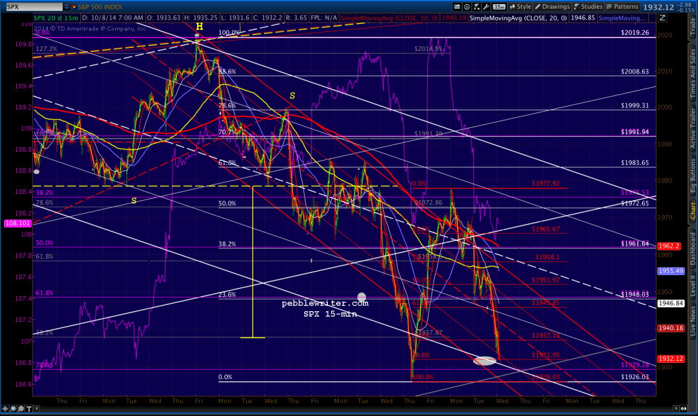Activate the zoom-in magnifier tool
Screen dimensions: 698x416
pyautogui.click(x=13, y=409)
